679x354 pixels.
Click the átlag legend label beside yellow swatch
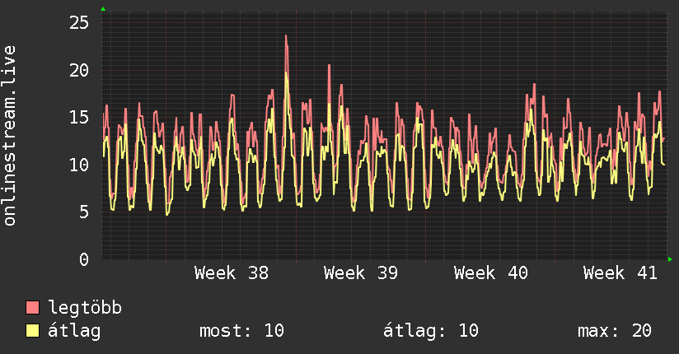(x=74, y=331)
